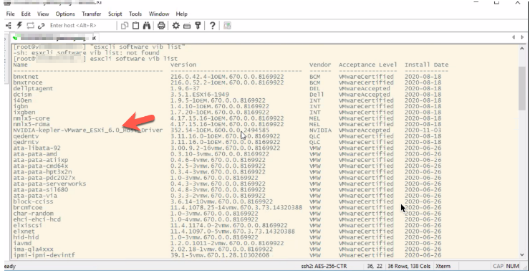The image size is (530, 271).
Task: Open Session Options gear icon
Action: (175, 25)
